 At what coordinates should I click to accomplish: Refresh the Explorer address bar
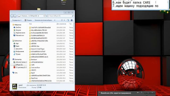[x=46, y=16]
